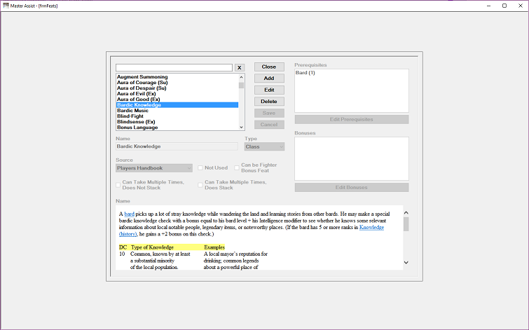Click the Edit button
This screenshot has height=330, width=529.
(269, 90)
